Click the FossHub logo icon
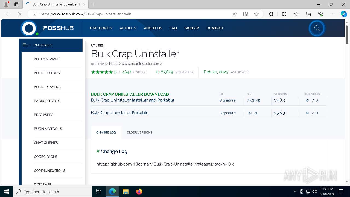Screen dimensions: 350x197 (29, 28)
